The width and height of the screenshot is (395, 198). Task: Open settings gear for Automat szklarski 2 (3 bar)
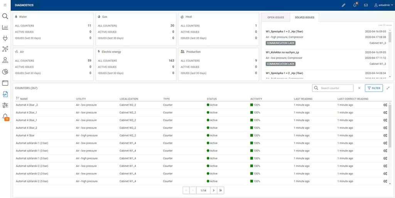coord(385,174)
